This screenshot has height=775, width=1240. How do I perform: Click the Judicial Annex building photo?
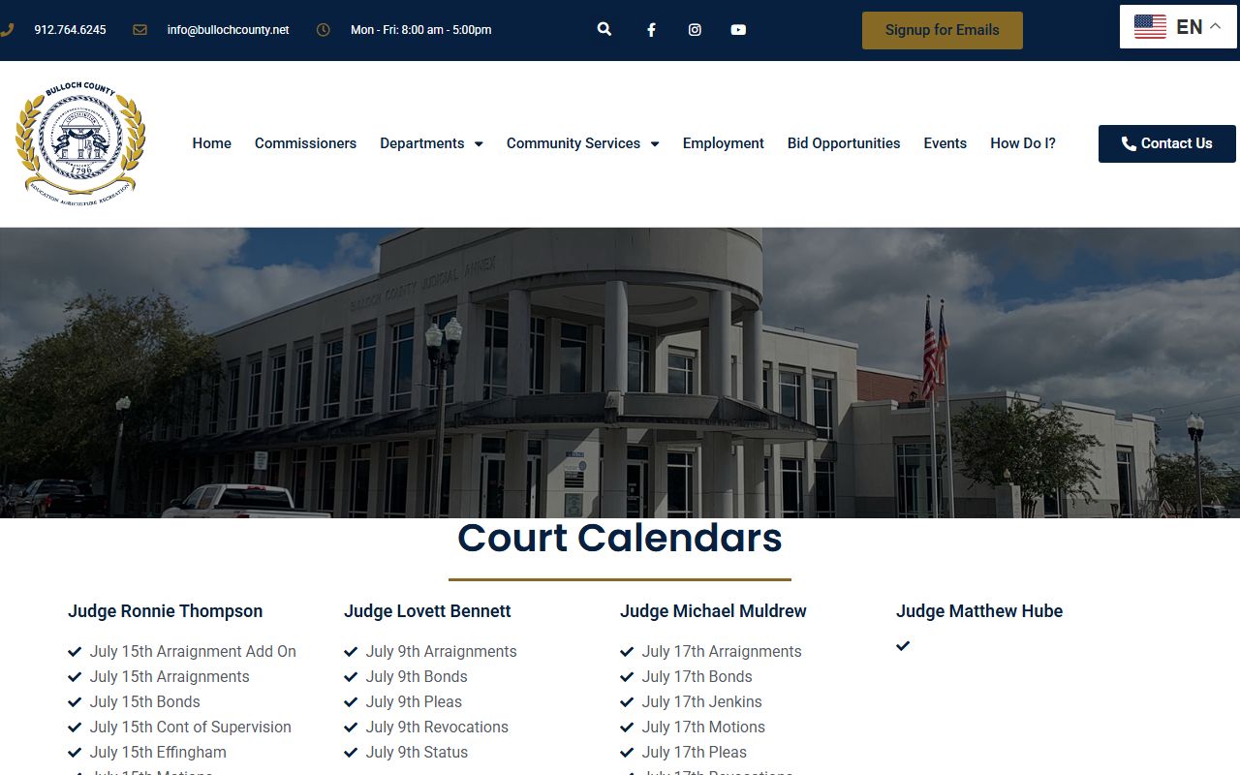pos(620,373)
